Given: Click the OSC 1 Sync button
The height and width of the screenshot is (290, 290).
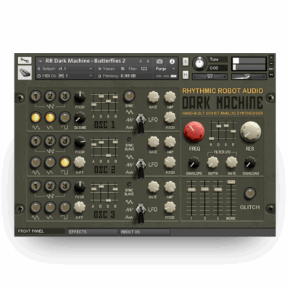Looking at the screenshot, I should tap(129, 96).
